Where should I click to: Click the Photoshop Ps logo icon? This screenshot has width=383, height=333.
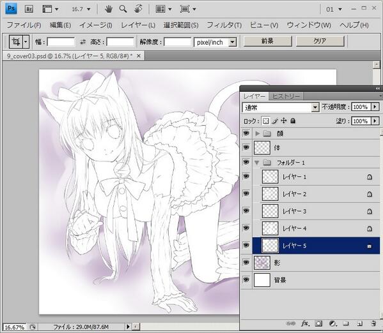[11, 8]
